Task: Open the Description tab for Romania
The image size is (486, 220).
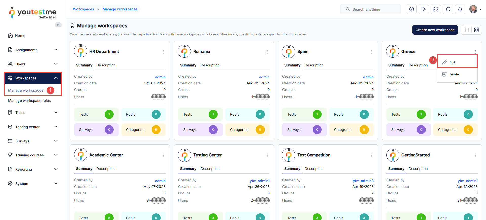Action: pyautogui.click(x=210, y=65)
